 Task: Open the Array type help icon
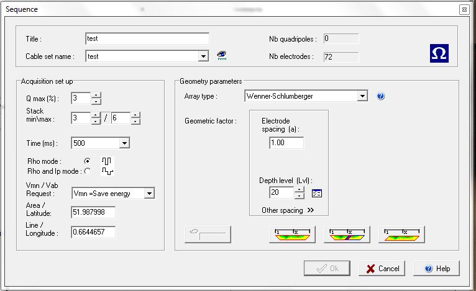pyautogui.click(x=381, y=96)
